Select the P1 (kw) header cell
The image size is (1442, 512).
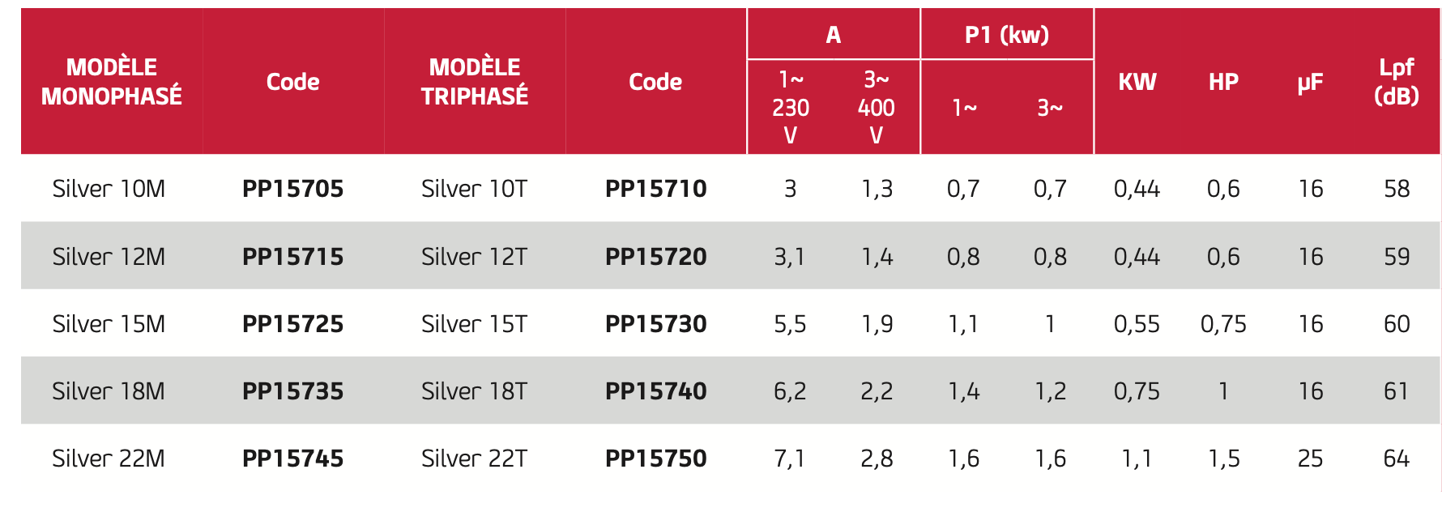[1007, 35]
